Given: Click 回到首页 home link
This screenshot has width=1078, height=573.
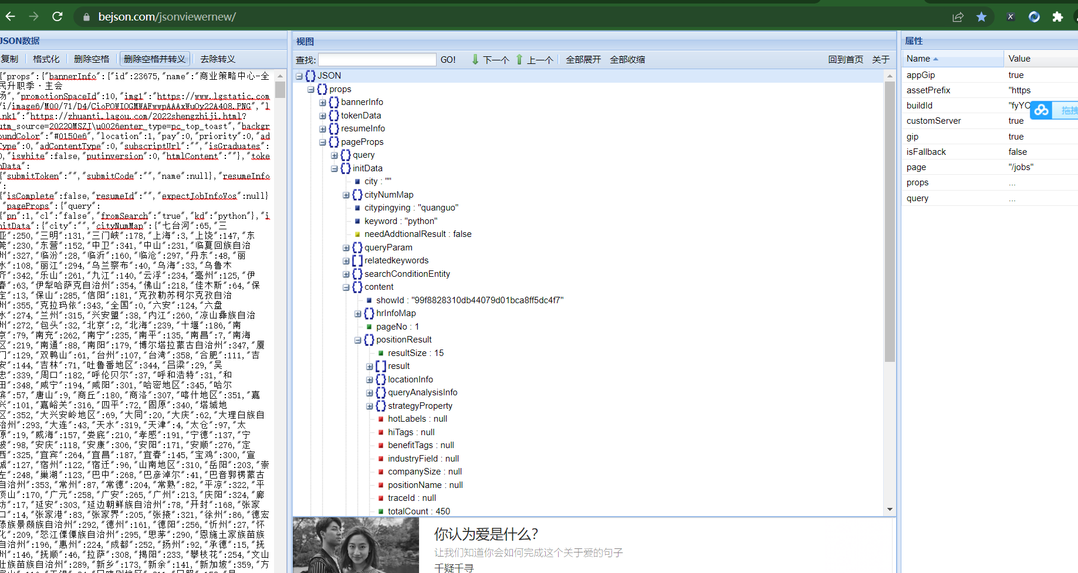Looking at the screenshot, I should (846, 60).
